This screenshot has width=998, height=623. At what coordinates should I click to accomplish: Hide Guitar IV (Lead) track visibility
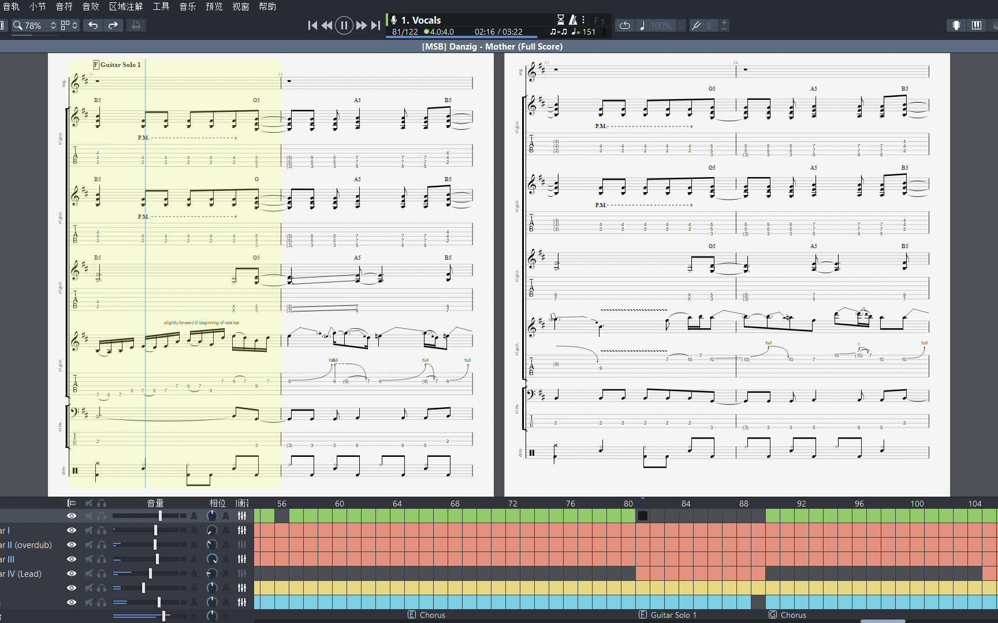[x=72, y=573]
